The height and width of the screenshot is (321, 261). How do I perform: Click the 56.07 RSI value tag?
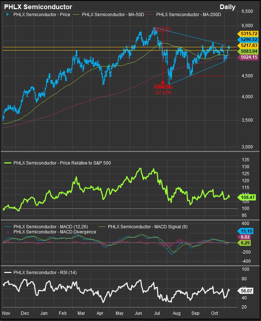tap(246, 291)
